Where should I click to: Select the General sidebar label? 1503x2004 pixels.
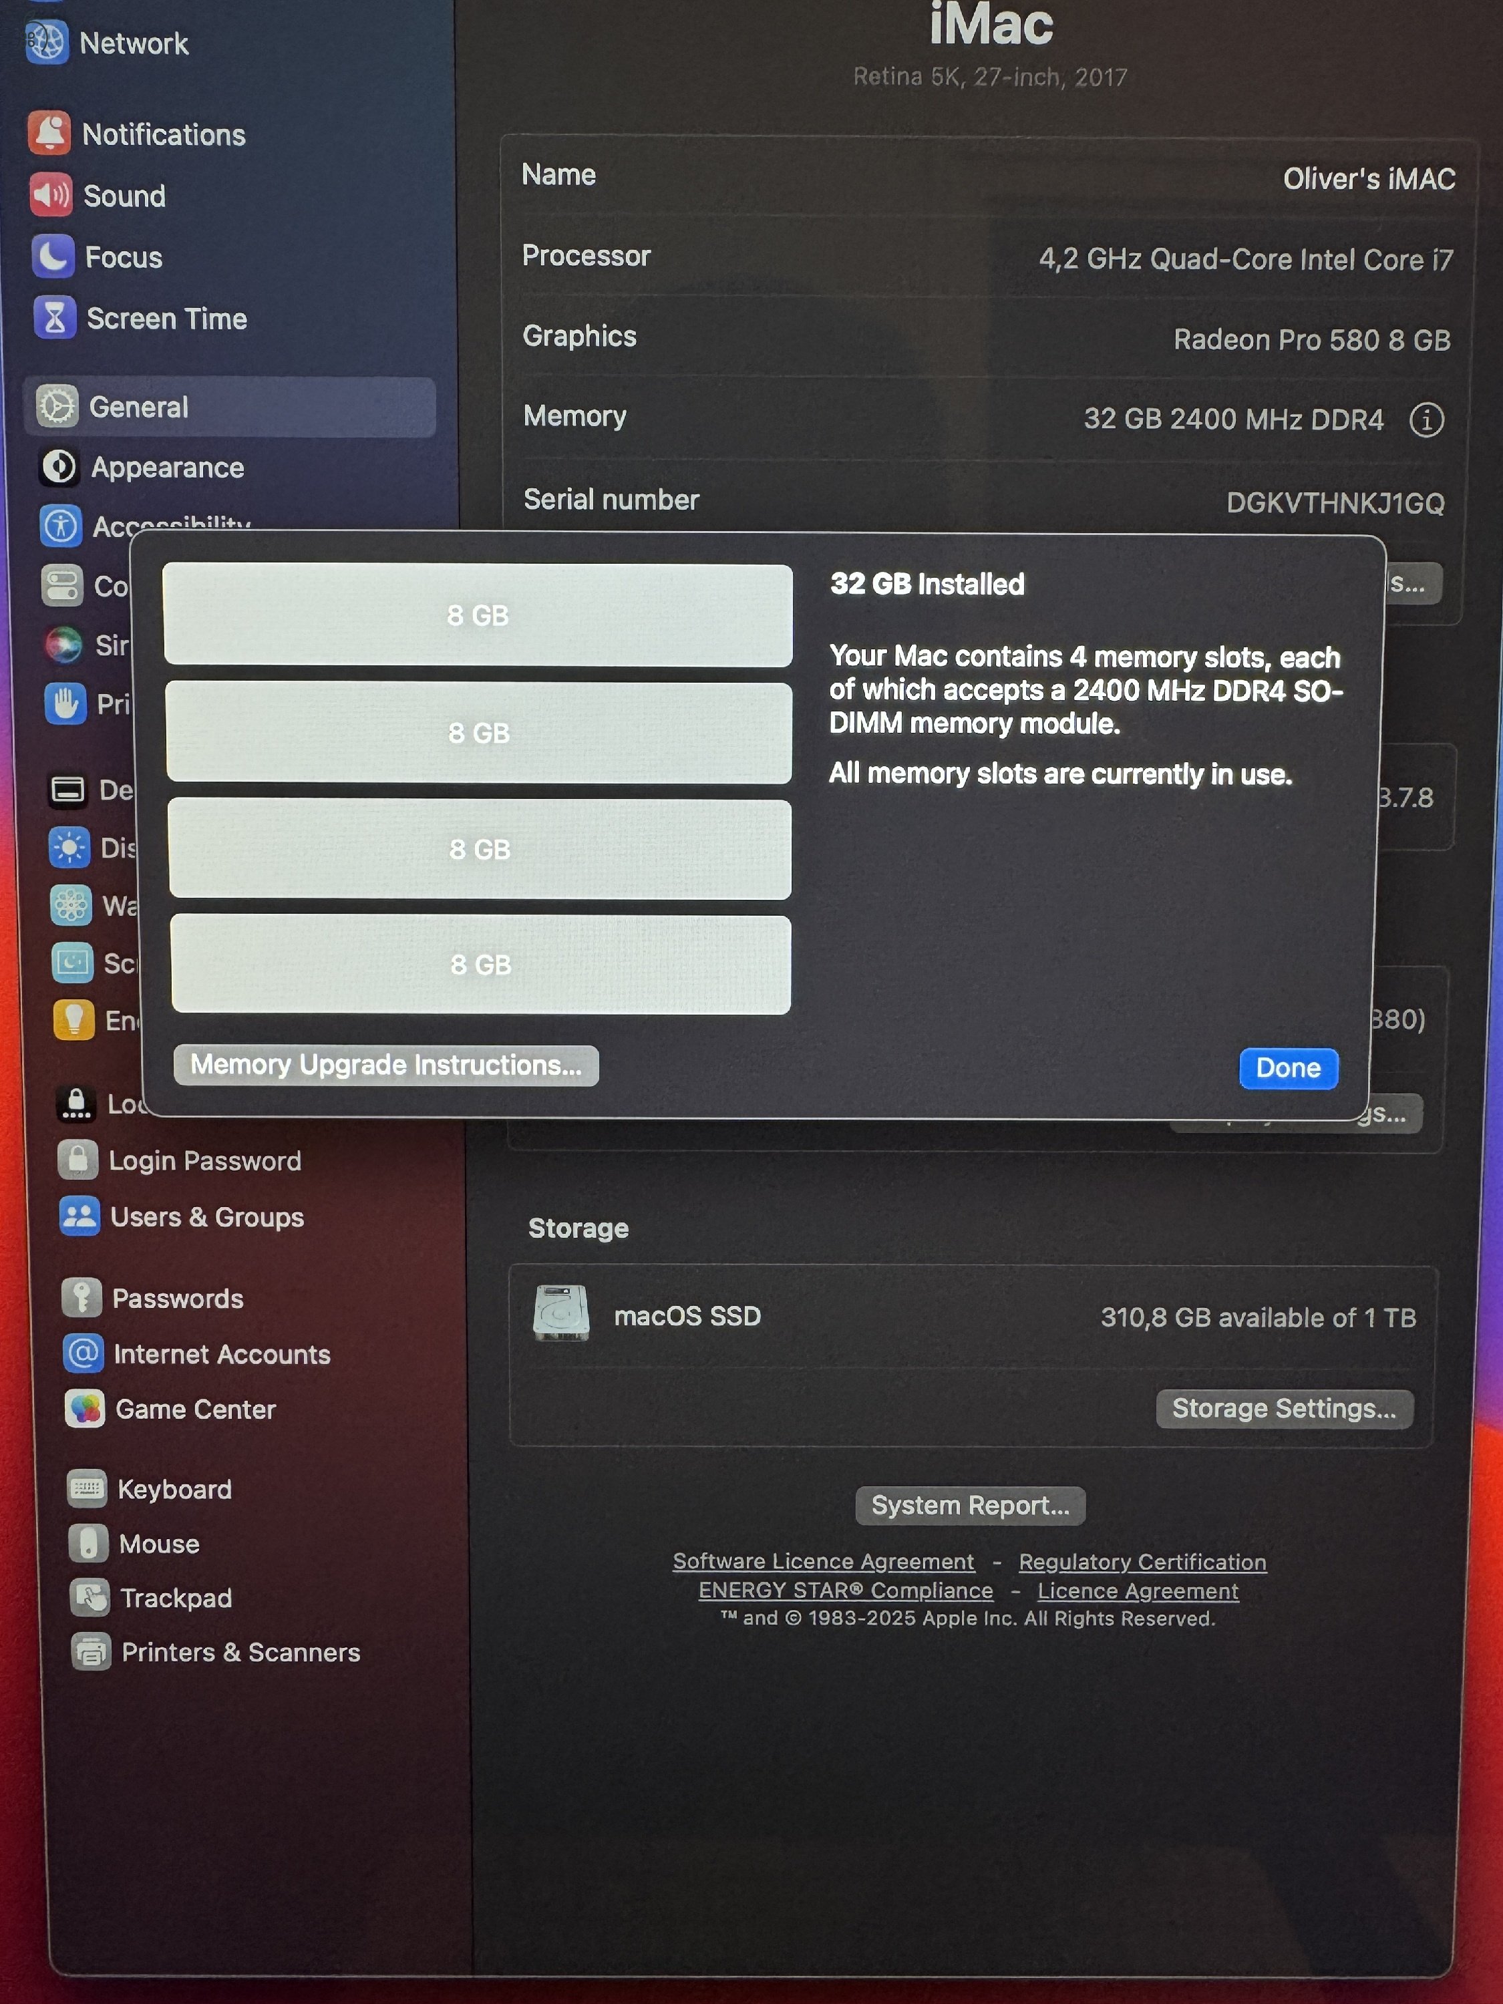[139, 407]
